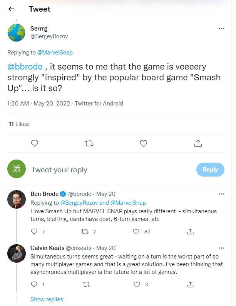Click the @MarvelSnap mention under Serrrg
The image size is (236, 306).
[55, 52]
